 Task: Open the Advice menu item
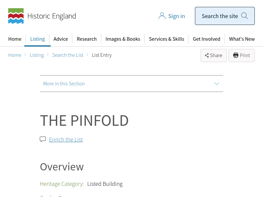tap(61, 39)
